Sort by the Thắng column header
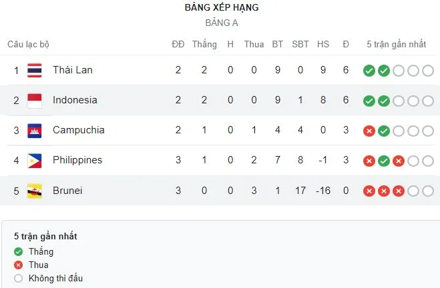The image size is (440, 288). pyautogui.click(x=204, y=45)
